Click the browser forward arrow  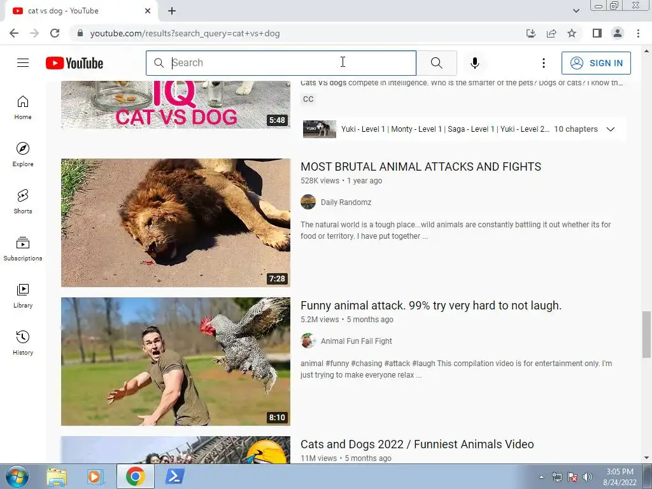click(x=34, y=33)
